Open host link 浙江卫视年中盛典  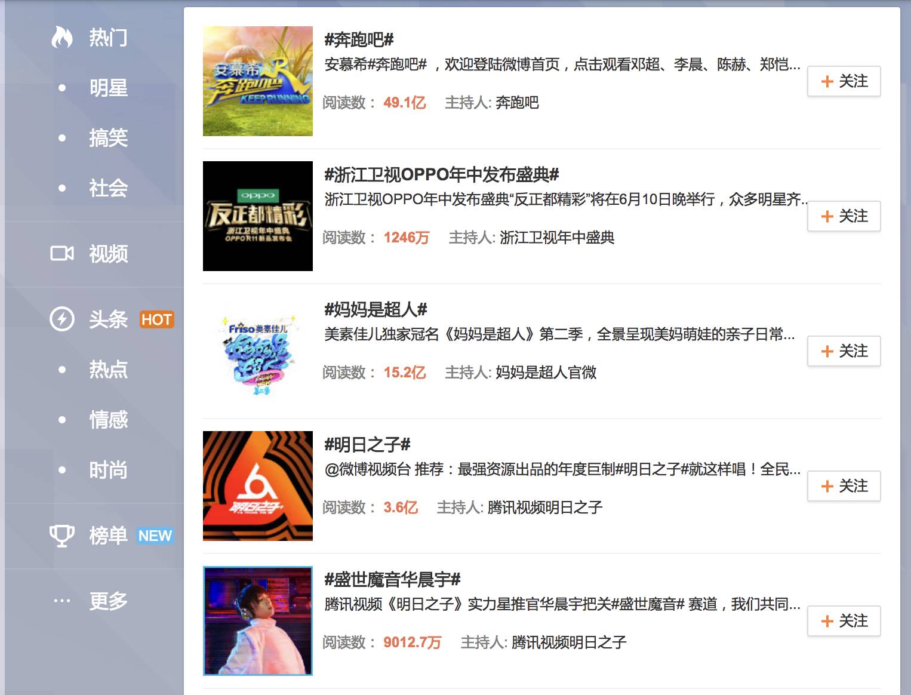point(557,238)
